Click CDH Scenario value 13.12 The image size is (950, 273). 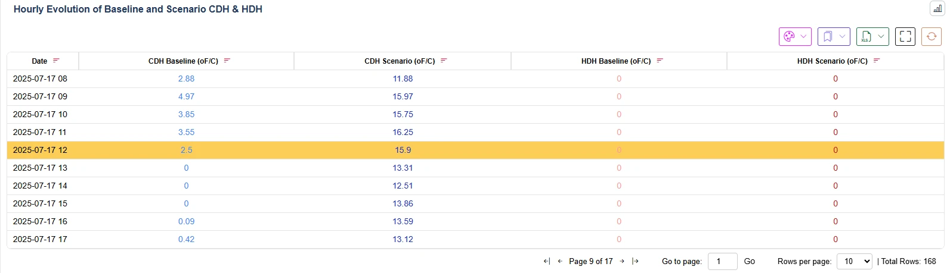(x=403, y=239)
